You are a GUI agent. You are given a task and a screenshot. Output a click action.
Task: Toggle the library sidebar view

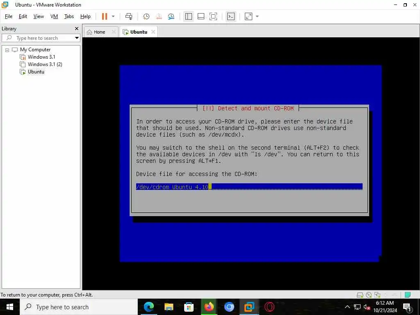coord(189,16)
